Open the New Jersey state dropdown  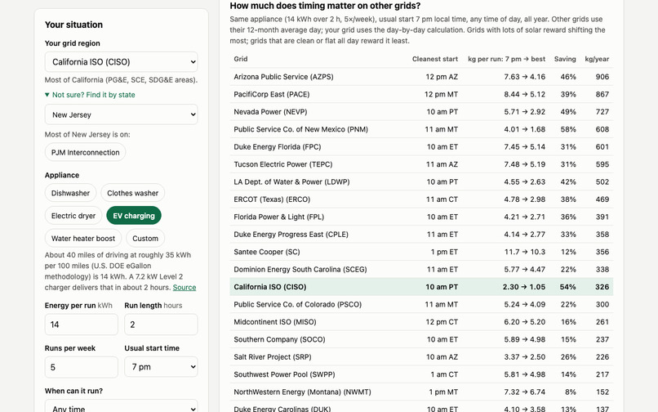[x=122, y=114]
